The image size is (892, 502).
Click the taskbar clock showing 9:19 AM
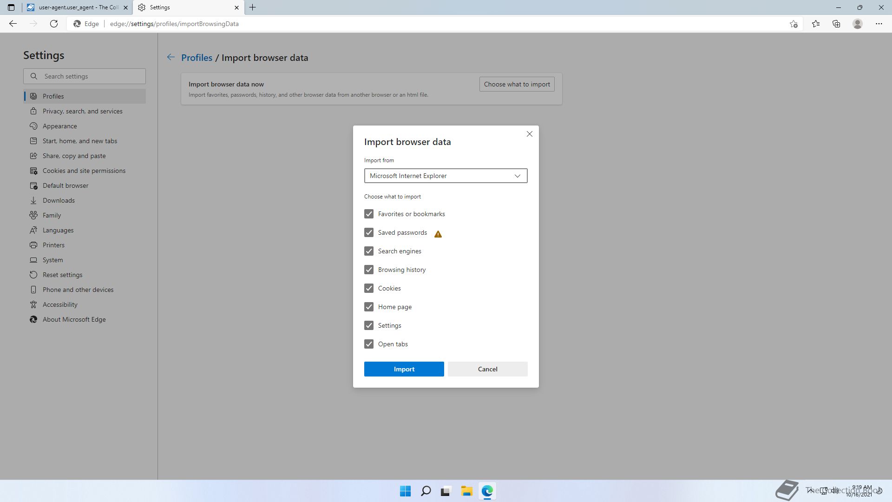point(860,491)
